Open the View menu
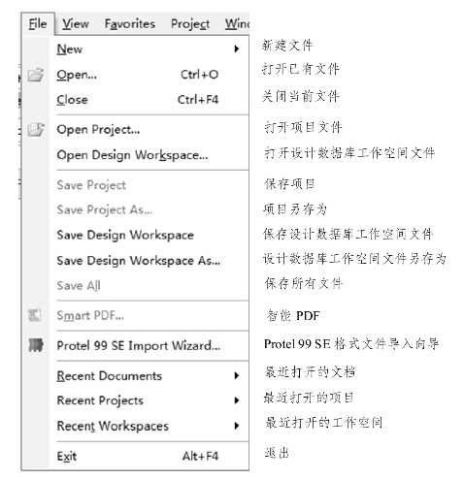Screen dimensions: 464x479 point(76,24)
